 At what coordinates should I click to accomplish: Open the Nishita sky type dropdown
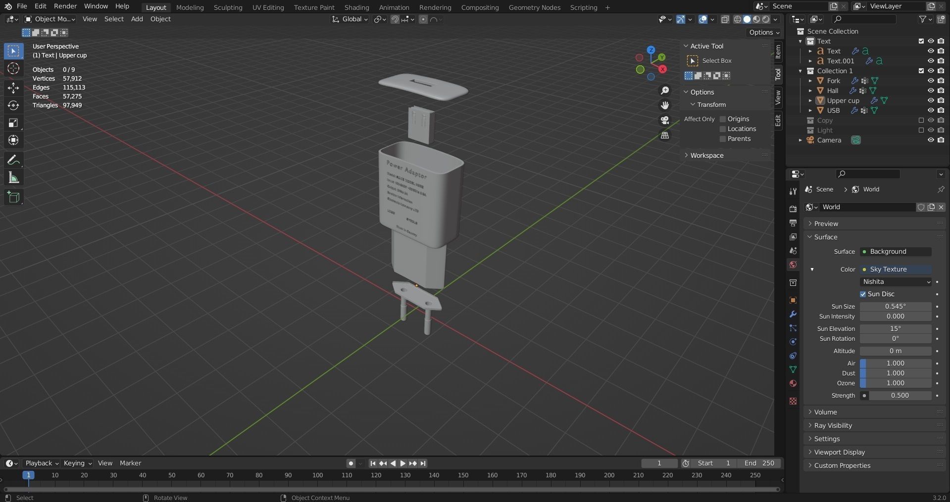(896, 281)
